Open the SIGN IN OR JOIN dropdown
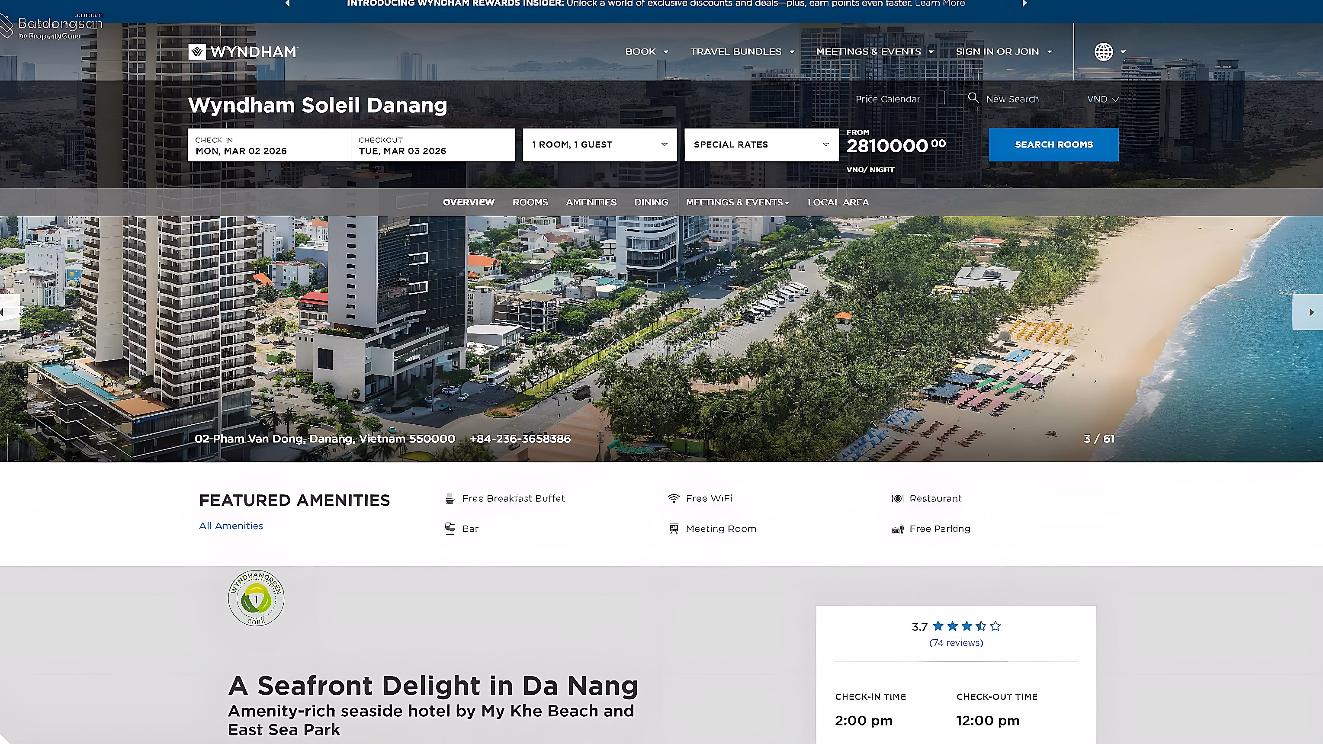This screenshot has width=1323, height=744. click(x=1004, y=51)
